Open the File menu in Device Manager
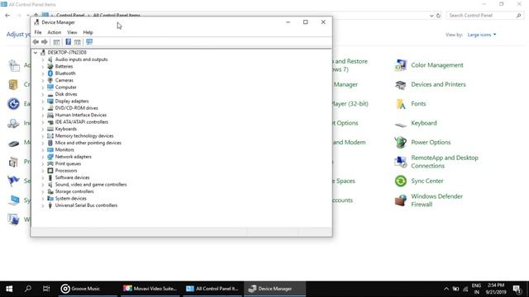This screenshot has width=529, height=297. pos(38,32)
